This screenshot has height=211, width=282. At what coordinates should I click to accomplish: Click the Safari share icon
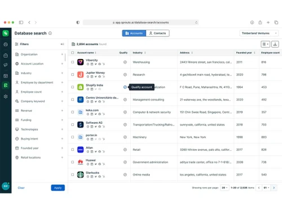[260, 23]
